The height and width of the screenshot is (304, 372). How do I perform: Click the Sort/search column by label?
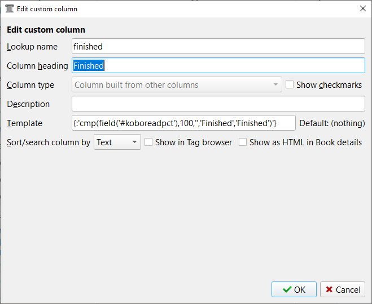[x=49, y=142]
